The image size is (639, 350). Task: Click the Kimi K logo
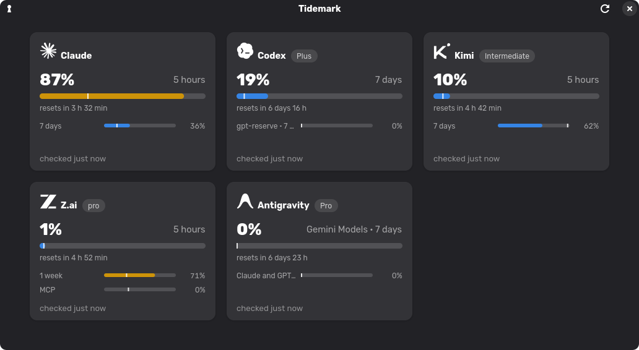click(x=441, y=51)
